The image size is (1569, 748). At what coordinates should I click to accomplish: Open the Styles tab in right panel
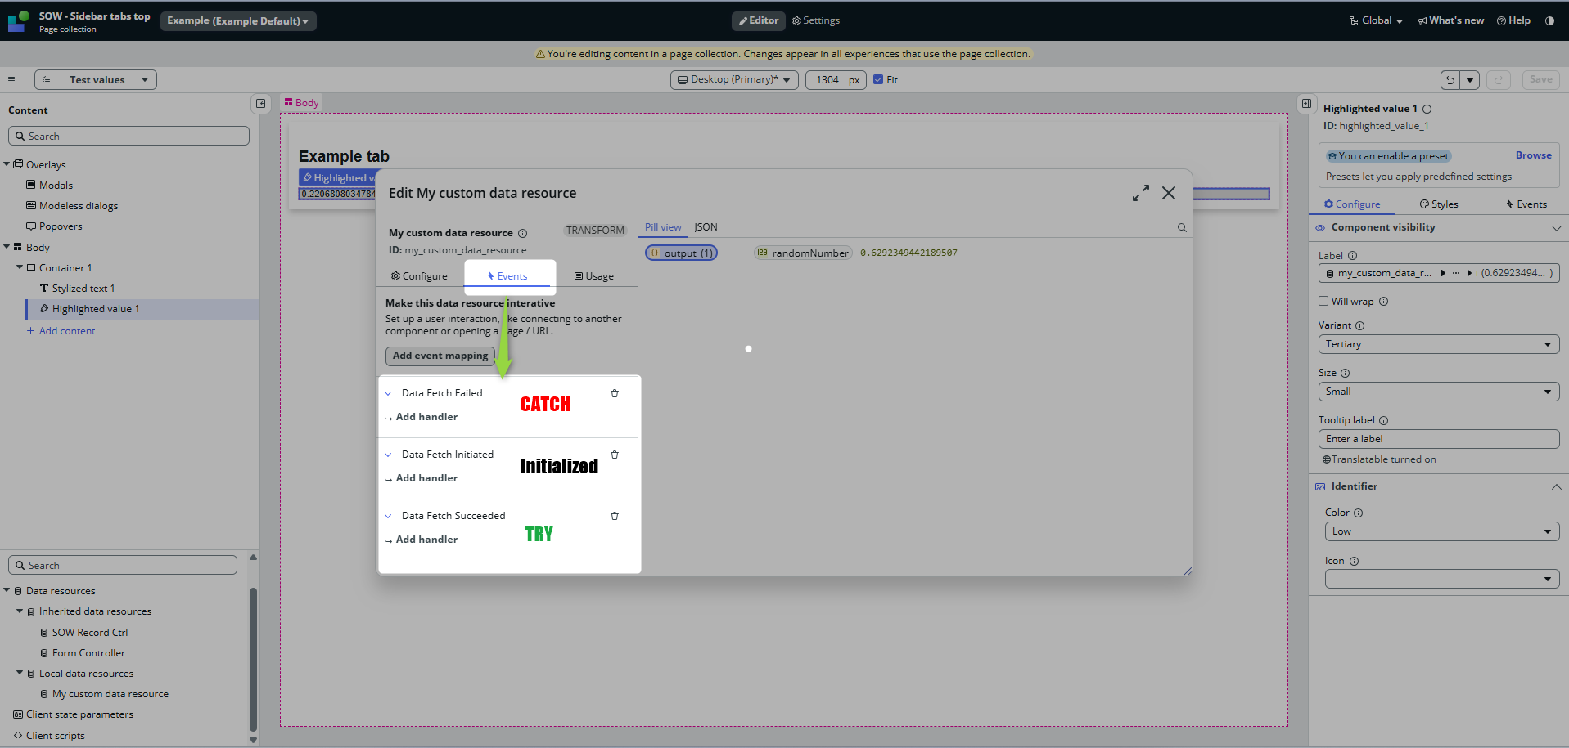[x=1439, y=204]
